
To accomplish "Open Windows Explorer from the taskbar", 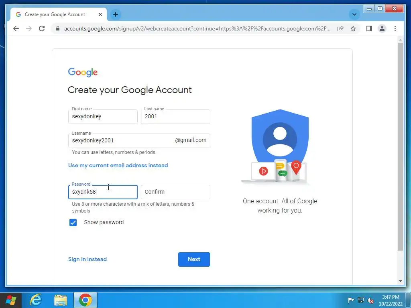I will pyautogui.click(x=61, y=300).
